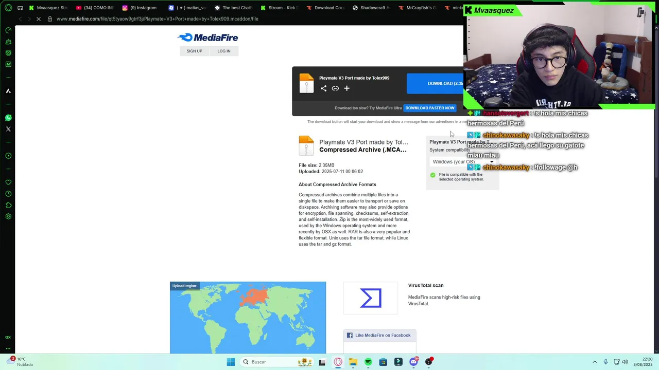Click the SIGN UP button
Image resolution: width=659 pixels, height=370 pixels.
(194, 51)
